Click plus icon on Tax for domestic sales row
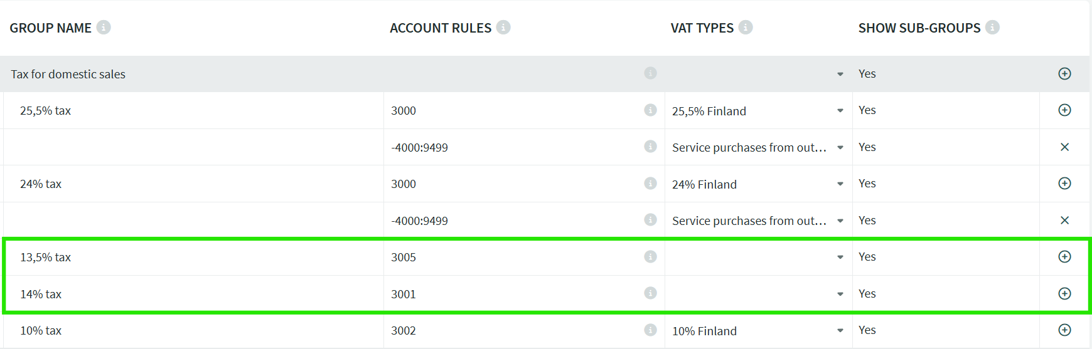The image size is (1092, 349). tap(1064, 74)
